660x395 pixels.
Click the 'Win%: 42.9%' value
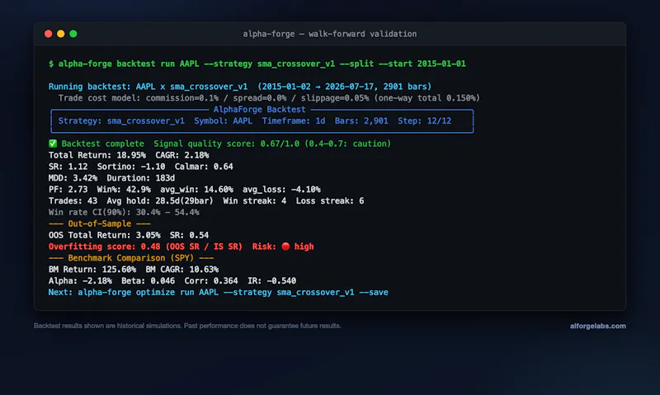(124, 190)
